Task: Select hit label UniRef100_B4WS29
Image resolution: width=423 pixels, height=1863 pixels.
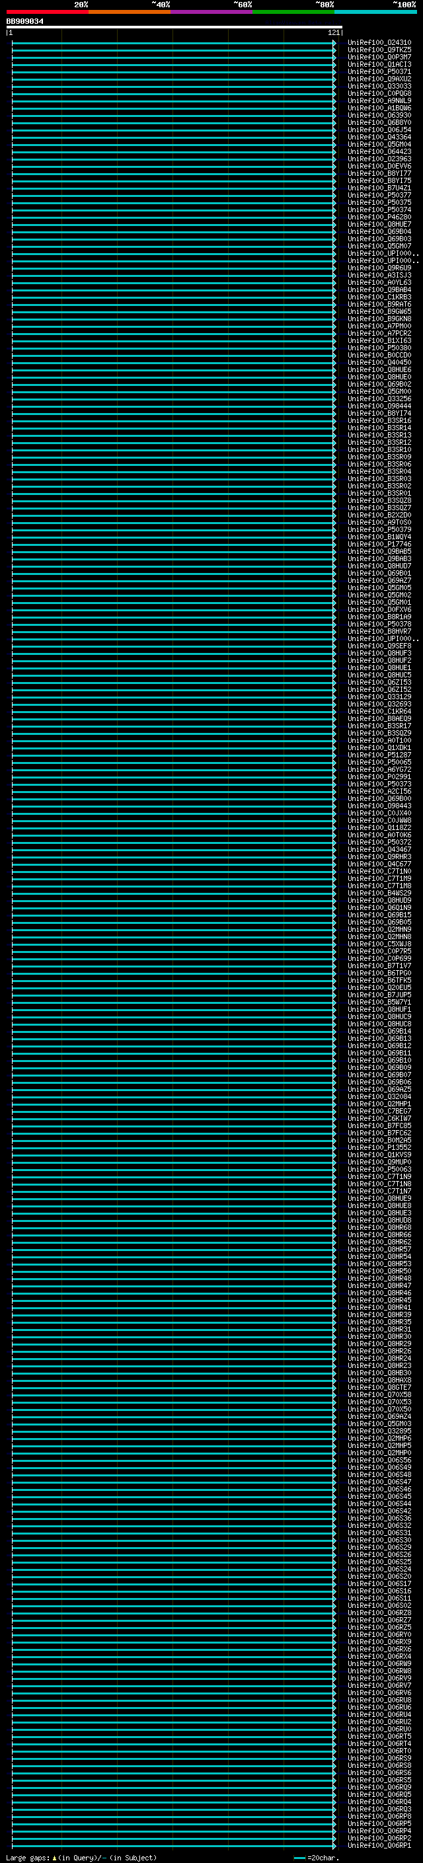Action: click(379, 893)
